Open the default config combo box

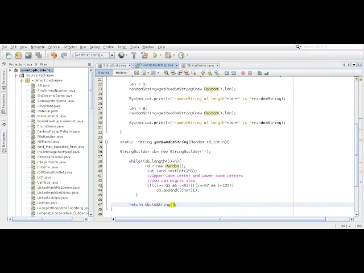(95, 55)
